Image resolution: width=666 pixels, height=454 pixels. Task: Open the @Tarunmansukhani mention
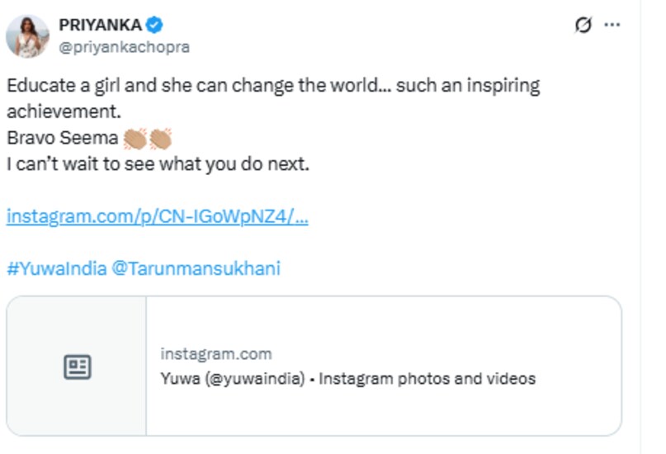click(x=196, y=269)
